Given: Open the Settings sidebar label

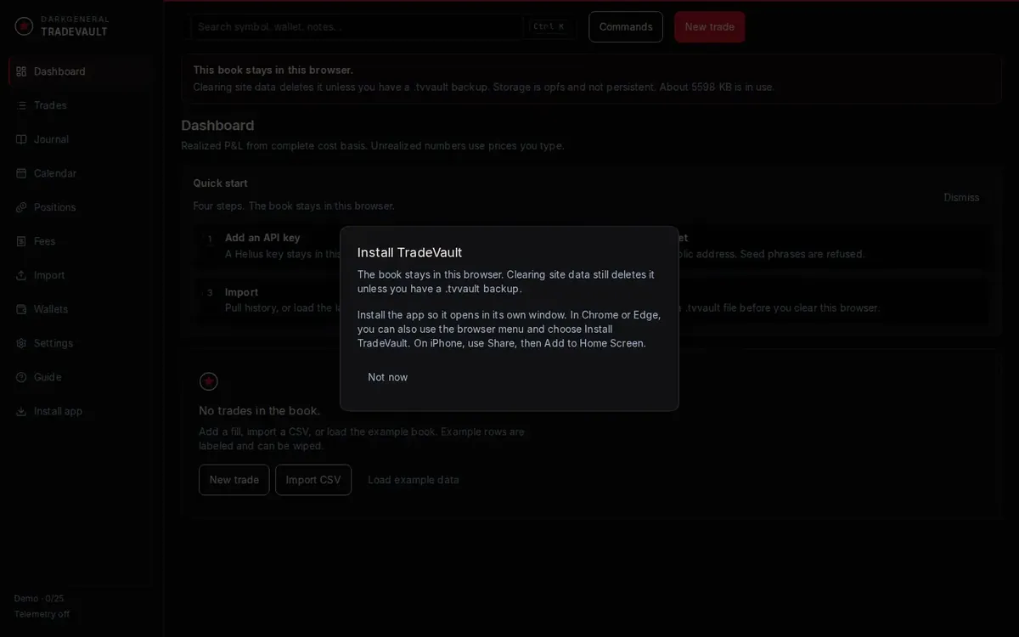Looking at the screenshot, I should pos(53,343).
